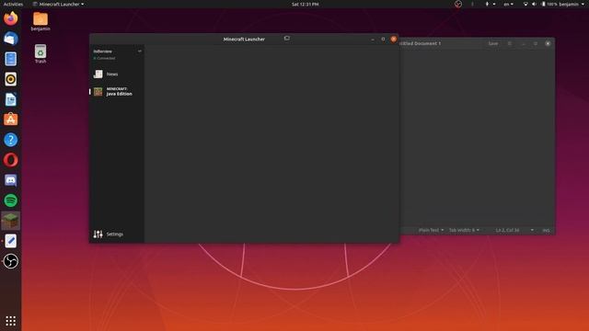Open Rhythmbox music player from dock

click(x=10, y=79)
